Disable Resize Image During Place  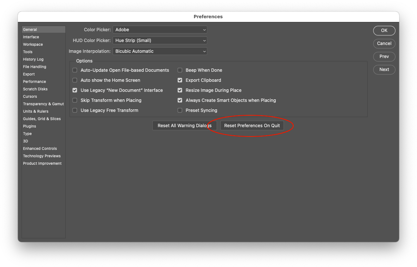(x=180, y=90)
